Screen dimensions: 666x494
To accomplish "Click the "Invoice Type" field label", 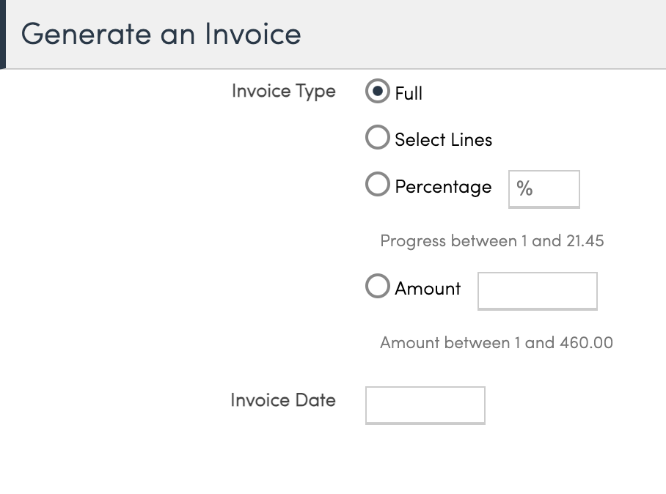I will click(x=283, y=92).
